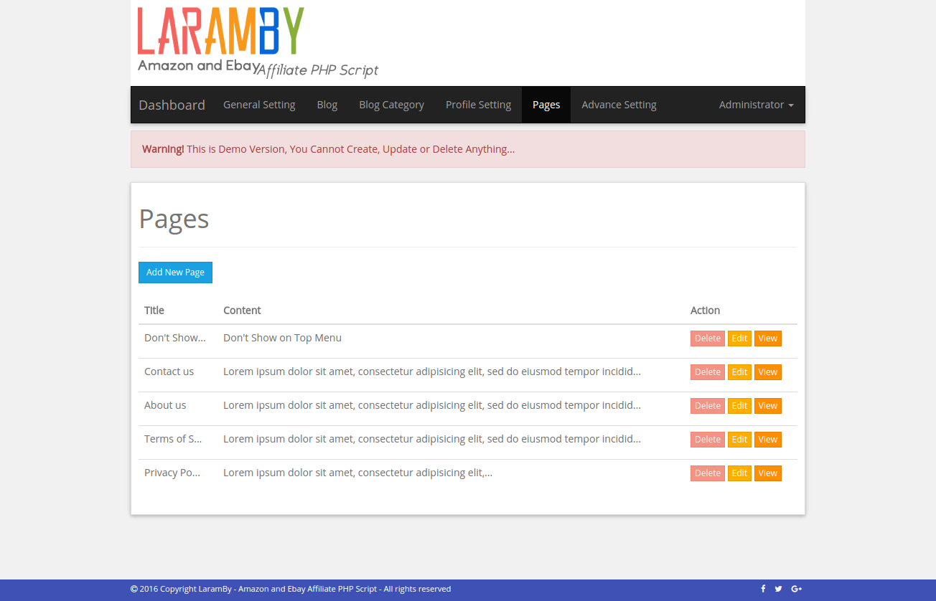View the About us page
The height and width of the screenshot is (601, 936).
coord(768,406)
